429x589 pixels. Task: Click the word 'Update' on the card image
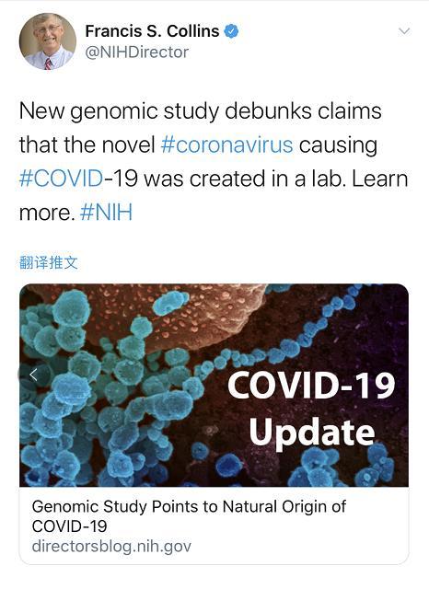[x=312, y=433]
